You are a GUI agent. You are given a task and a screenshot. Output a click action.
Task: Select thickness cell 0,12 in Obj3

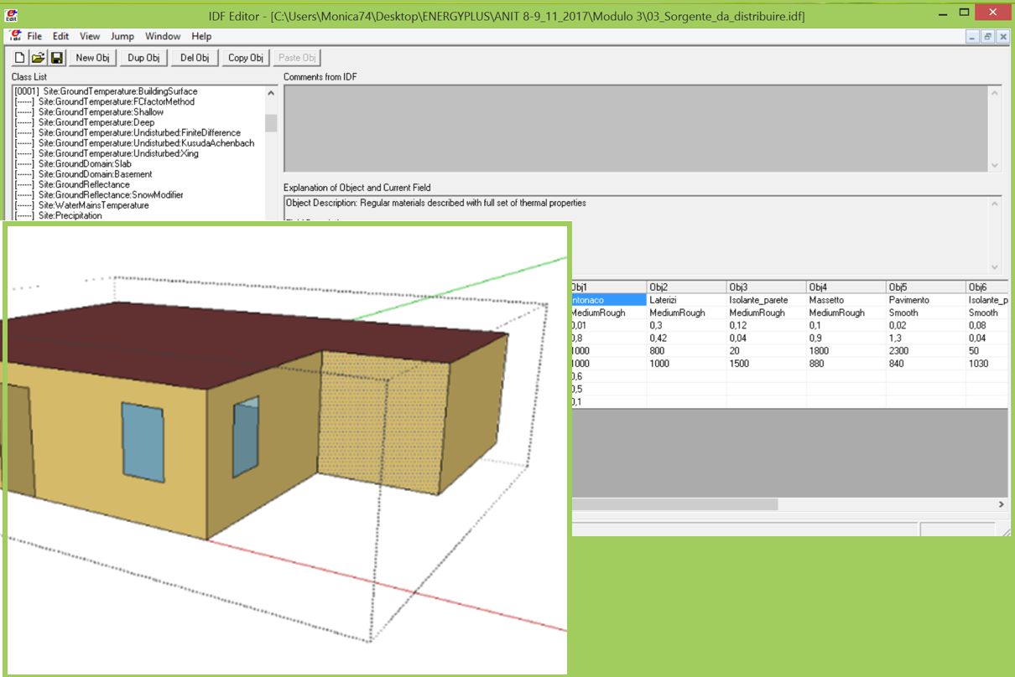(x=766, y=325)
